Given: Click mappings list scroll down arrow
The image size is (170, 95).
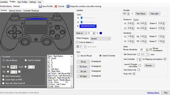Looking at the screenshot, I should tap(71, 86).
